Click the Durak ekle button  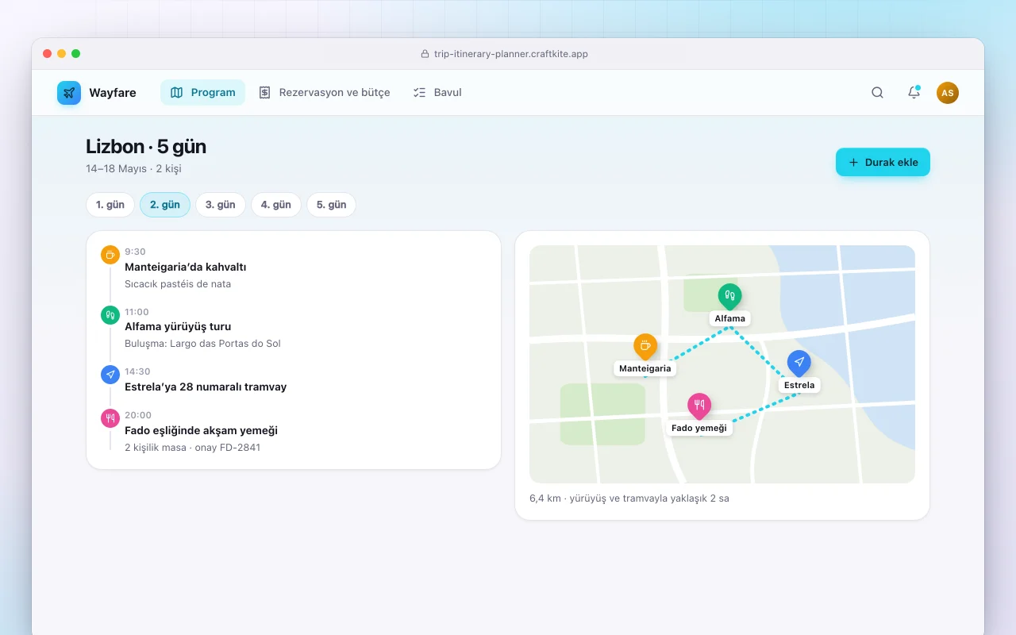pos(883,162)
